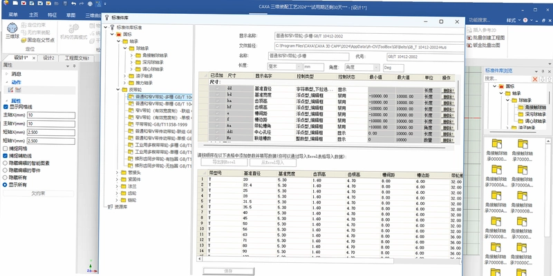
Task: Click the CAXA application logo icon
Action: pyautogui.click(x=6, y=3)
